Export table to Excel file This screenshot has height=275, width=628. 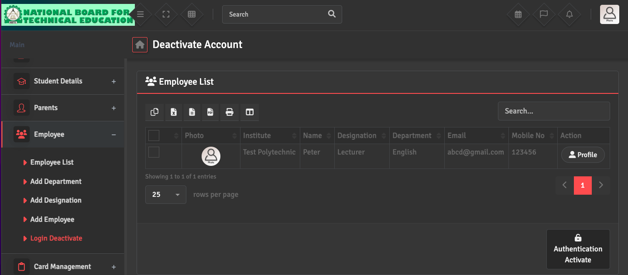point(173,112)
